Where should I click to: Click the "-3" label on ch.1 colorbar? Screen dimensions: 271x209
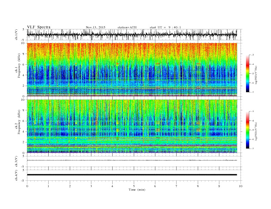[x=253, y=55]
